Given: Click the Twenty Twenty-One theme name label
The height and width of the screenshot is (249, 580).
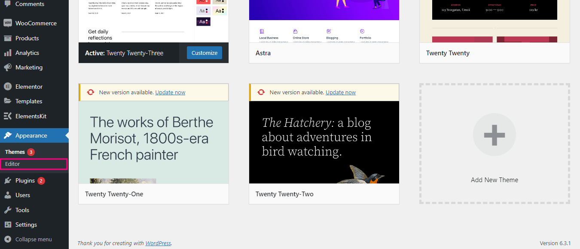Looking at the screenshot, I should [114, 194].
